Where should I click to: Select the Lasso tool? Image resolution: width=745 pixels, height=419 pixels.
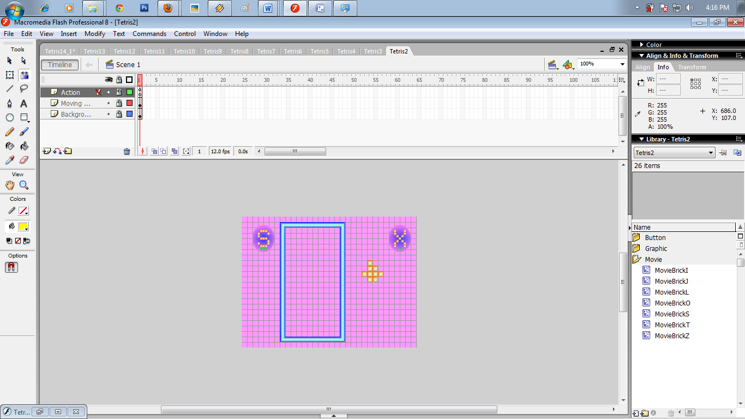pyautogui.click(x=23, y=88)
